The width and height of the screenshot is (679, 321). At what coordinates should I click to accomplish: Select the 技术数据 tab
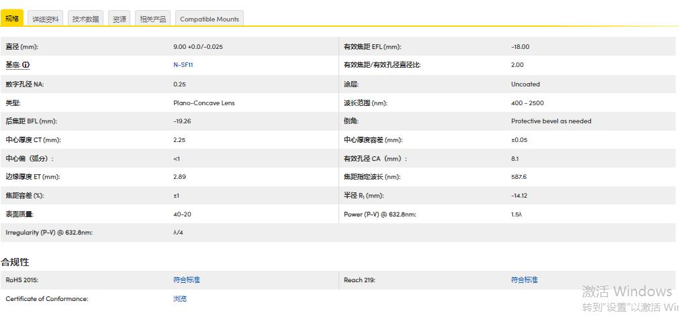(x=85, y=19)
